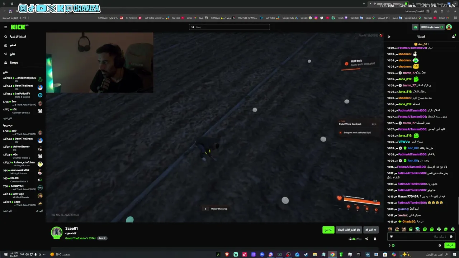The image size is (459, 258).
Task: Share the stream using the share icon
Action: (366, 239)
